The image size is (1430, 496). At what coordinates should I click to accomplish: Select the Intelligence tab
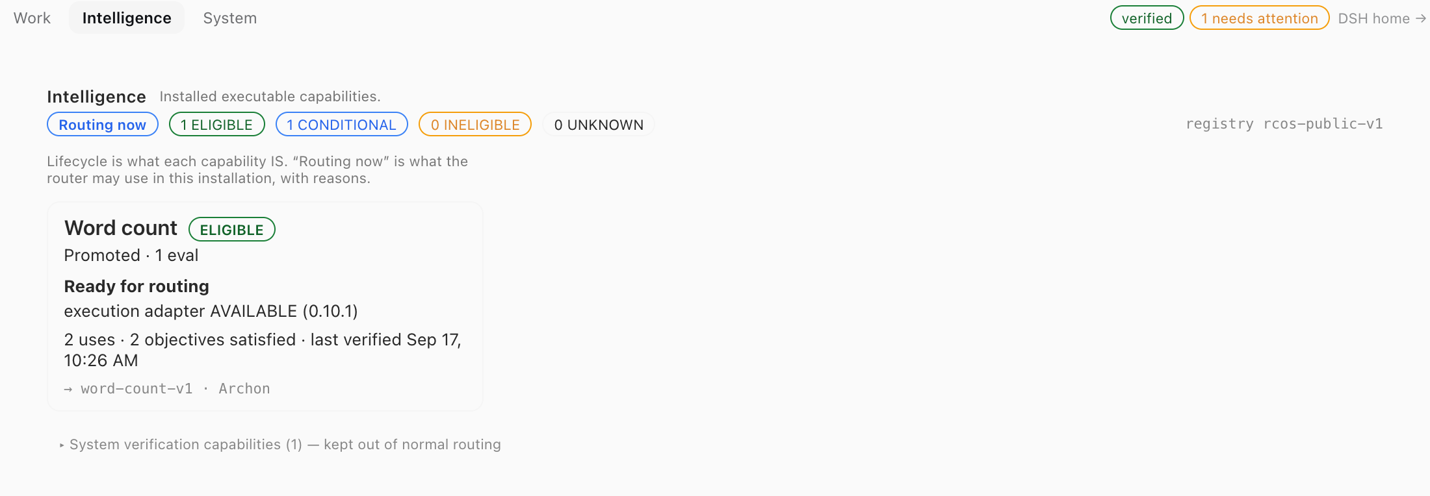click(127, 18)
